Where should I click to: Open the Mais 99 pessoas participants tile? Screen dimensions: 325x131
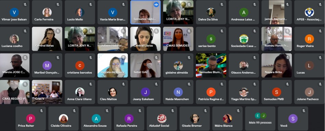point(260,119)
